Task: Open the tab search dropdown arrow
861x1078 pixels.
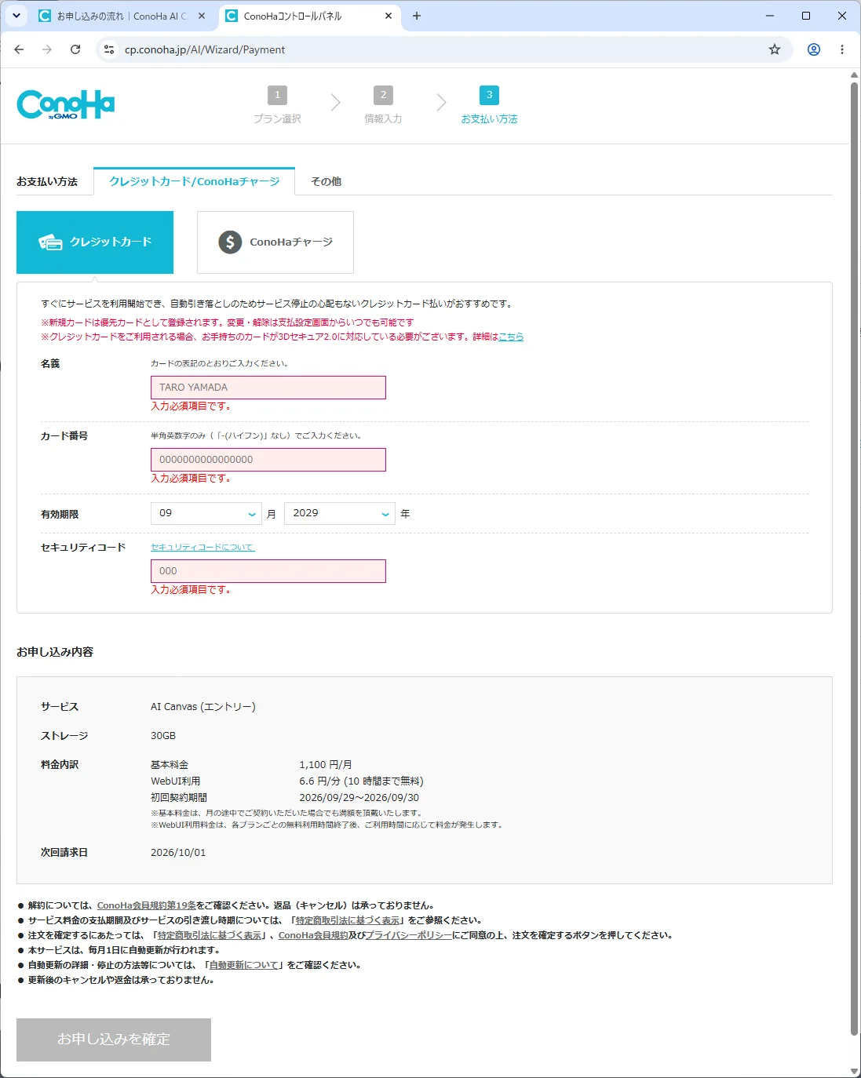Action: pos(16,16)
